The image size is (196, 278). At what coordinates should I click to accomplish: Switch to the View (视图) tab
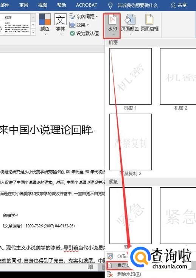pyautogui.click(x=43, y=5)
